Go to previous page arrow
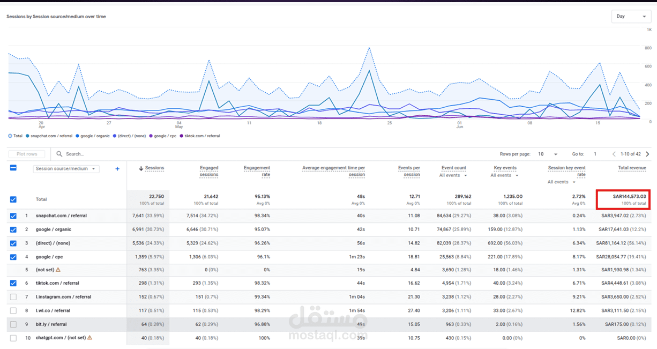Image resolution: width=657 pixels, height=349 pixels. 614,154
